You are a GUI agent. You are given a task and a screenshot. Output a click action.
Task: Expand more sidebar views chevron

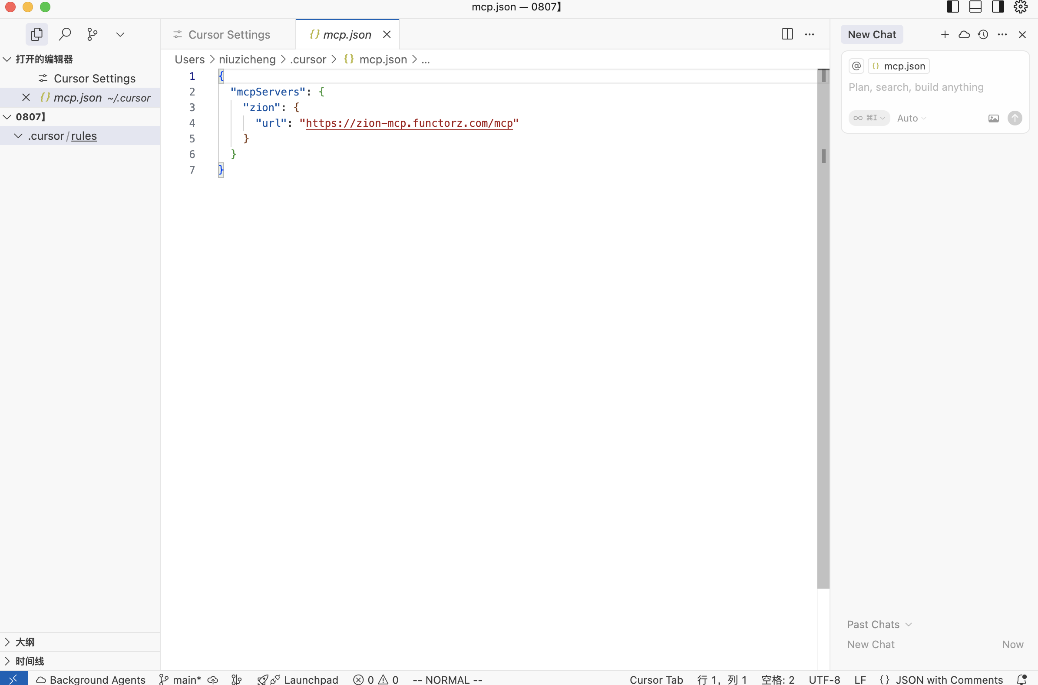pos(120,35)
